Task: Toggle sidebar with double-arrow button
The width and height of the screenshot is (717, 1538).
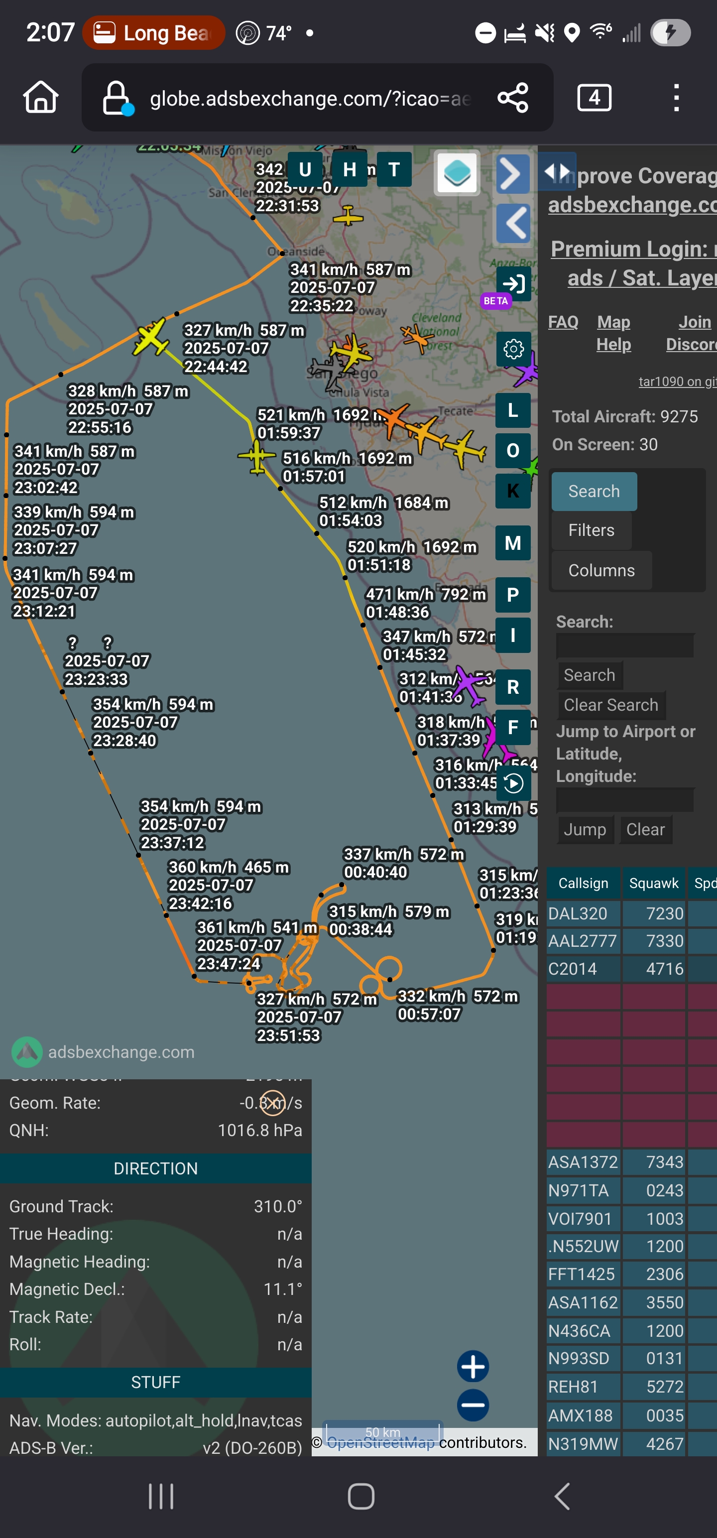Action: pyautogui.click(x=557, y=171)
